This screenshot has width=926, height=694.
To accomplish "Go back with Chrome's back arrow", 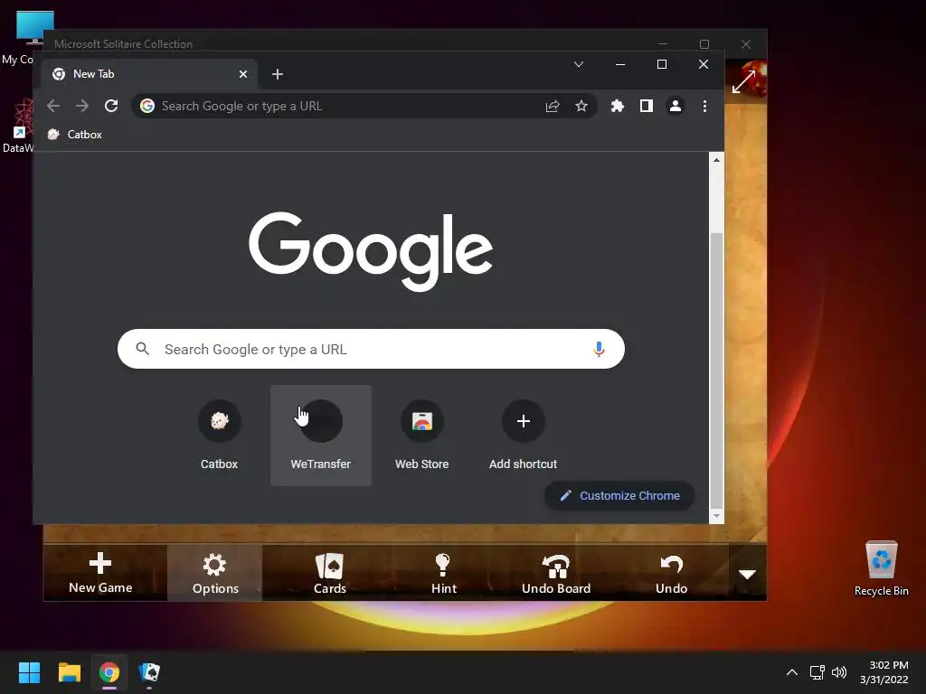I will (x=53, y=106).
